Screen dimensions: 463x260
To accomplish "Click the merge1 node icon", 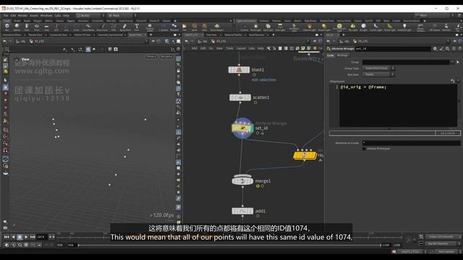I will pyautogui.click(x=242, y=181).
